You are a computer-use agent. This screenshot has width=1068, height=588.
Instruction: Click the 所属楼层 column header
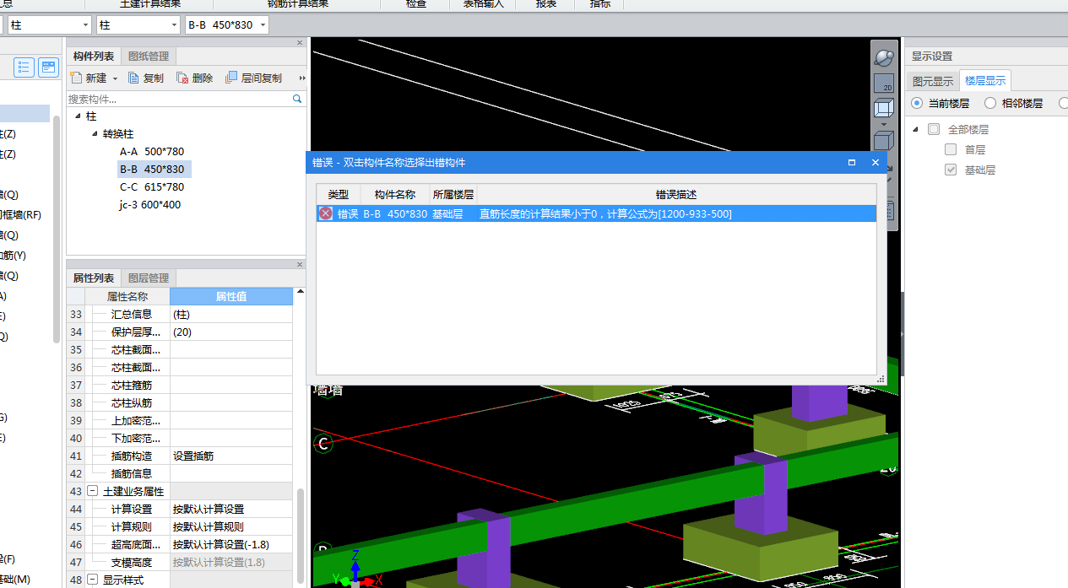pyautogui.click(x=453, y=194)
